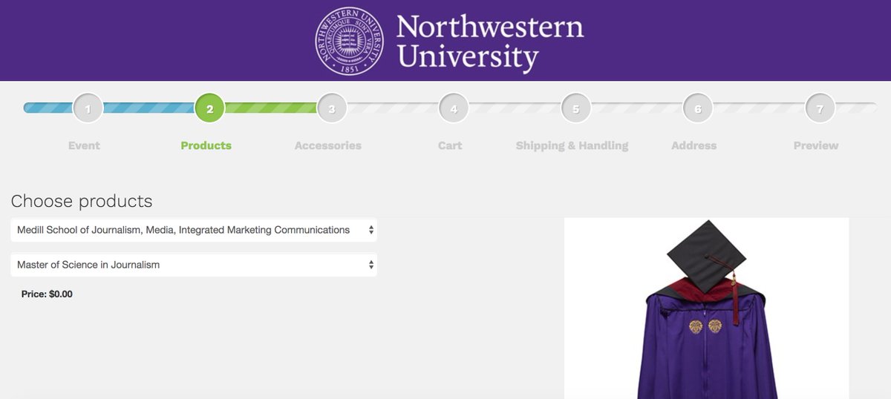Image resolution: width=891 pixels, height=399 pixels.
Task: Go to step 1 circle
Action: [88, 108]
